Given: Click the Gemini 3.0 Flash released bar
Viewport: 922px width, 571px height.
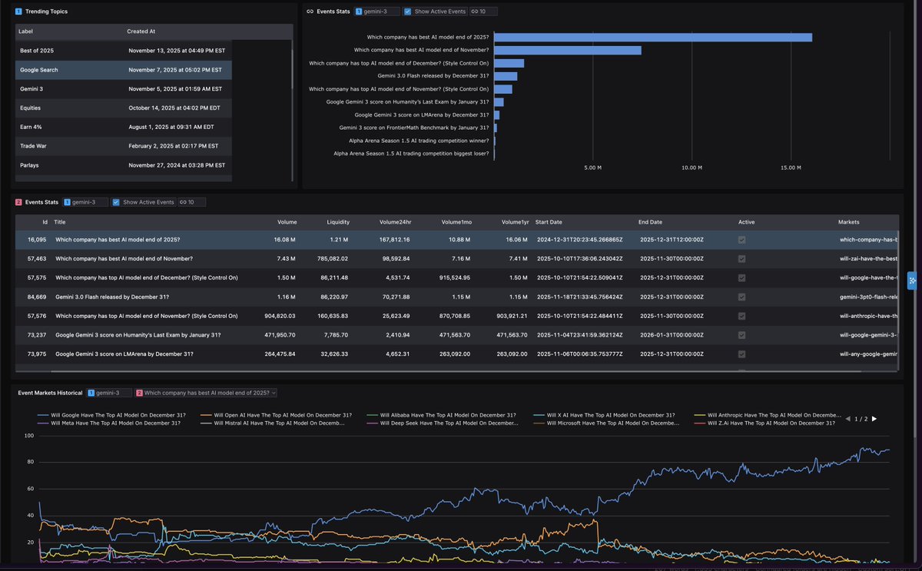Looking at the screenshot, I should tap(506, 76).
